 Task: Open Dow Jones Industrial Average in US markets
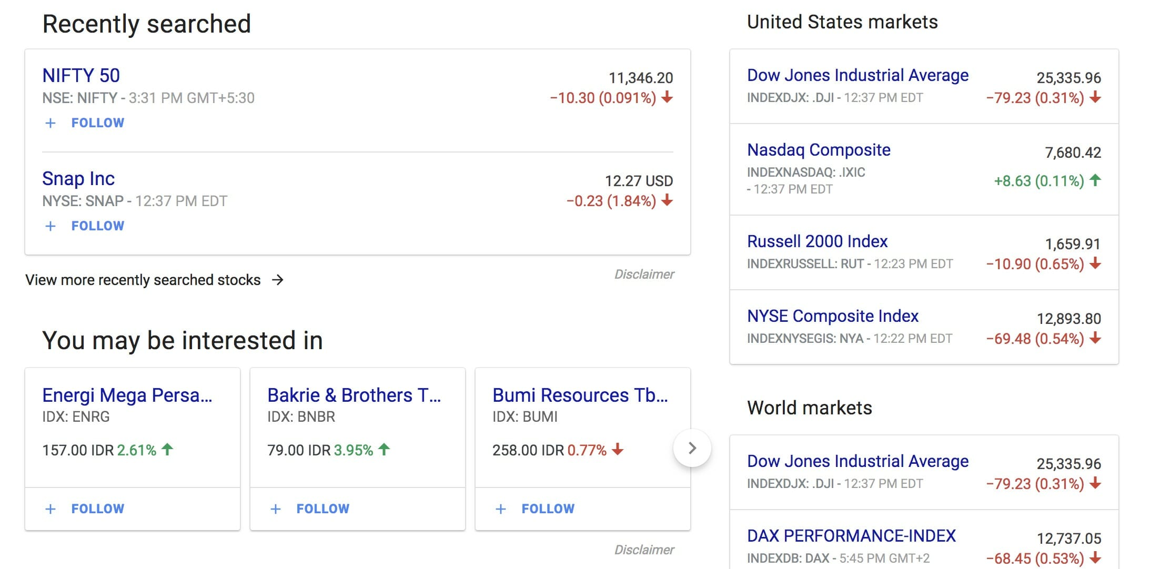(x=858, y=76)
